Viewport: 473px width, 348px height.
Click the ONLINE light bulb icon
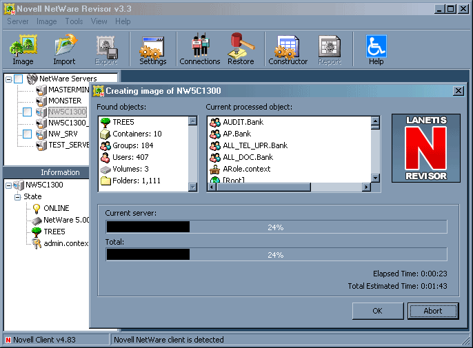pyautogui.click(x=37, y=208)
